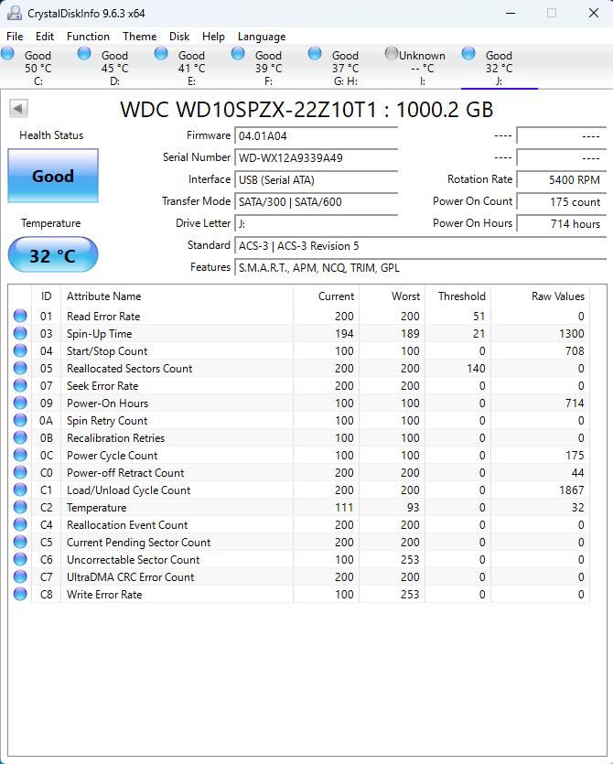Select disk D: at 45 °C
The width and height of the screenshot is (613, 764).
coord(115,67)
